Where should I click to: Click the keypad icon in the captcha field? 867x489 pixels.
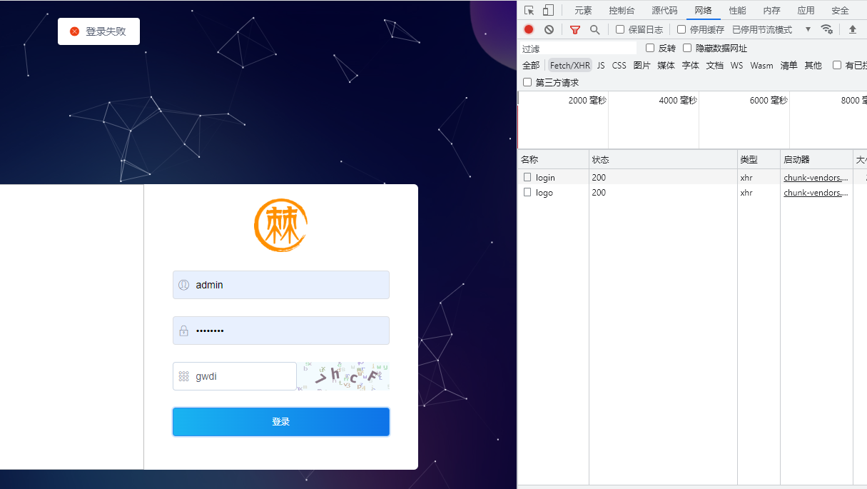pos(183,376)
